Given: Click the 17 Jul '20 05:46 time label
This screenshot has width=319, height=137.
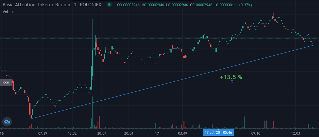Looking at the screenshot, I should [x=218, y=132].
